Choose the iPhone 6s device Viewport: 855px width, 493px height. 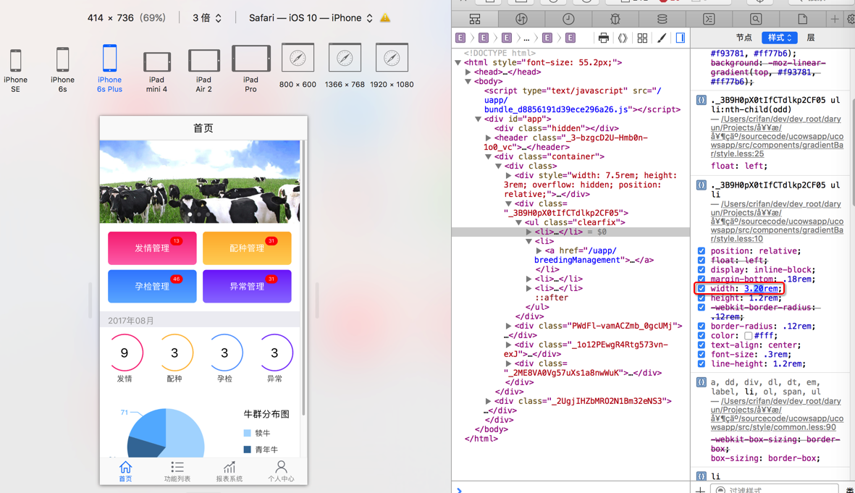[x=63, y=69]
